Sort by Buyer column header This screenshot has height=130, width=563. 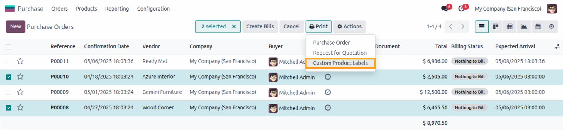(x=276, y=46)
